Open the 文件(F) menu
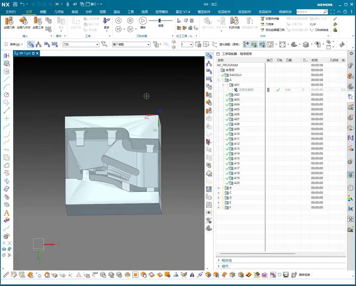Image resolution: width=356 pixels, height=286 pixels. 11,12
